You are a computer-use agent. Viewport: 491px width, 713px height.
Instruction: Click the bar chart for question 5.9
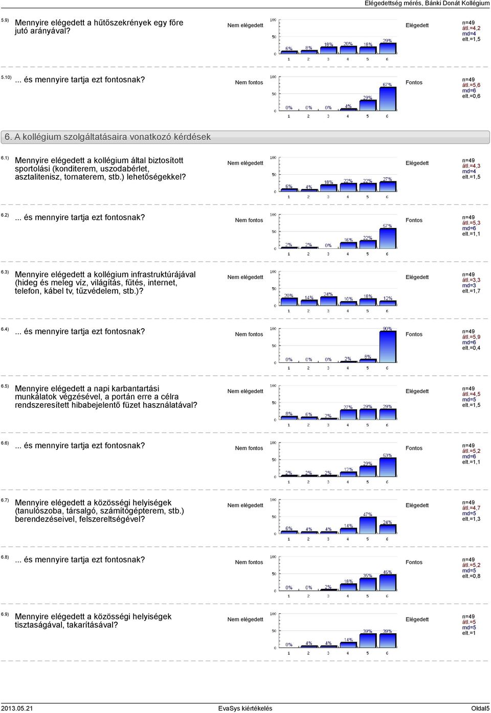coord(334,40)
